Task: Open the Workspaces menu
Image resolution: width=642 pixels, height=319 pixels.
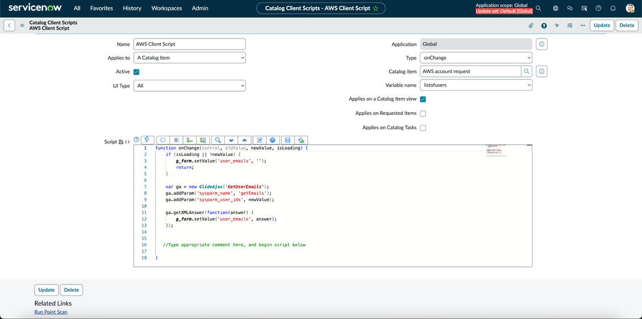Action: pos(167,8)
